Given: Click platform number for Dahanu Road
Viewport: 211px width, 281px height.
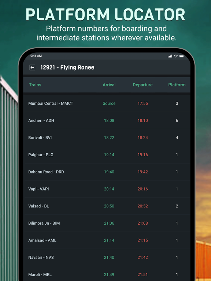Looking at the screenshot, I should coord(177,172).
